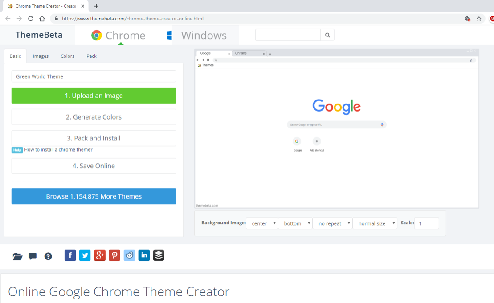This screenshot has height=303, width=494.
Task: Switch to the Colors tab
Action: coord(68,56)
